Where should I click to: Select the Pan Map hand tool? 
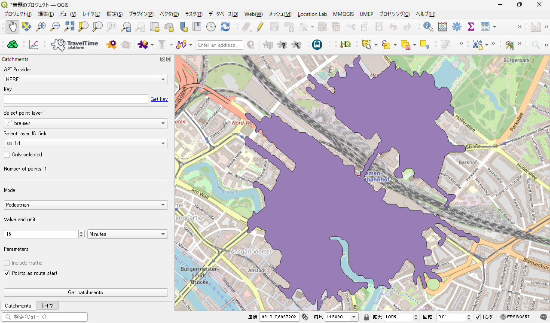point(12,27)
